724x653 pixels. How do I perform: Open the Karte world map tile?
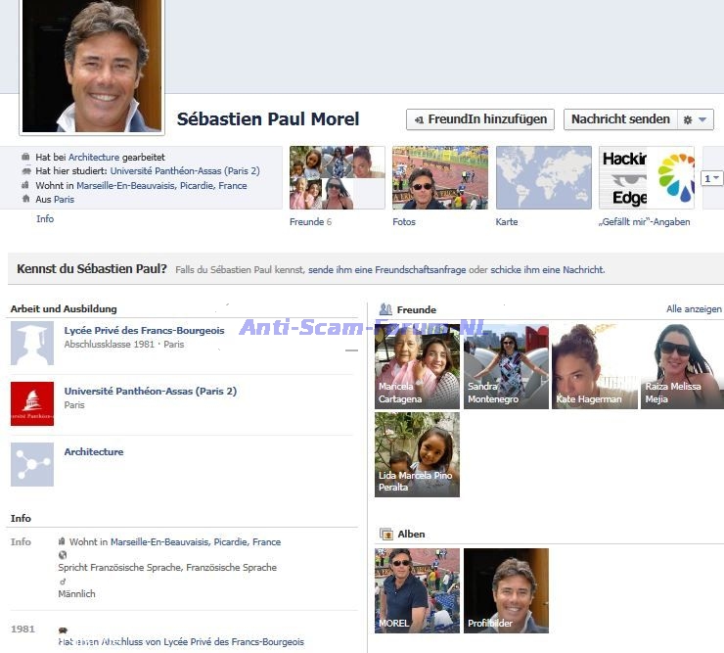pos(543,178)
